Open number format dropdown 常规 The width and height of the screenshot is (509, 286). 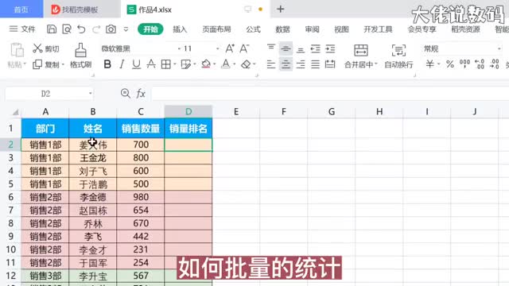(x=499, y=48)
